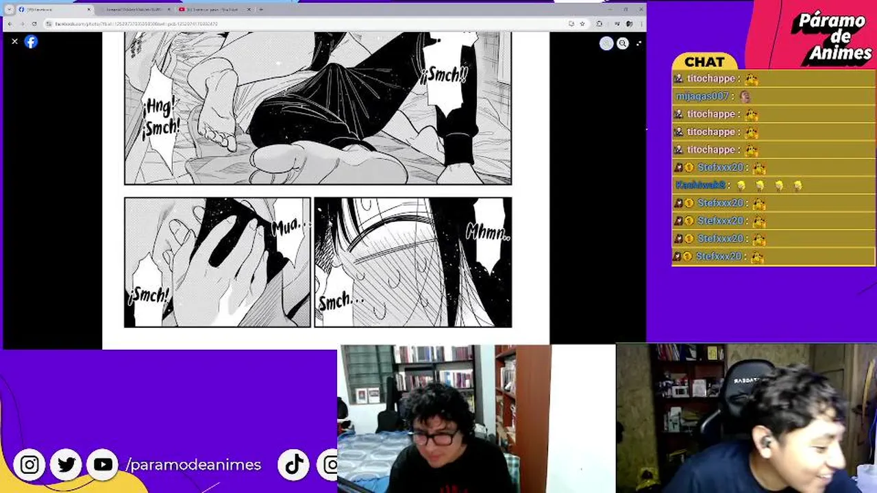877x493 pixels.
Task: Open a new browser tab
Action: click(261, 10)
